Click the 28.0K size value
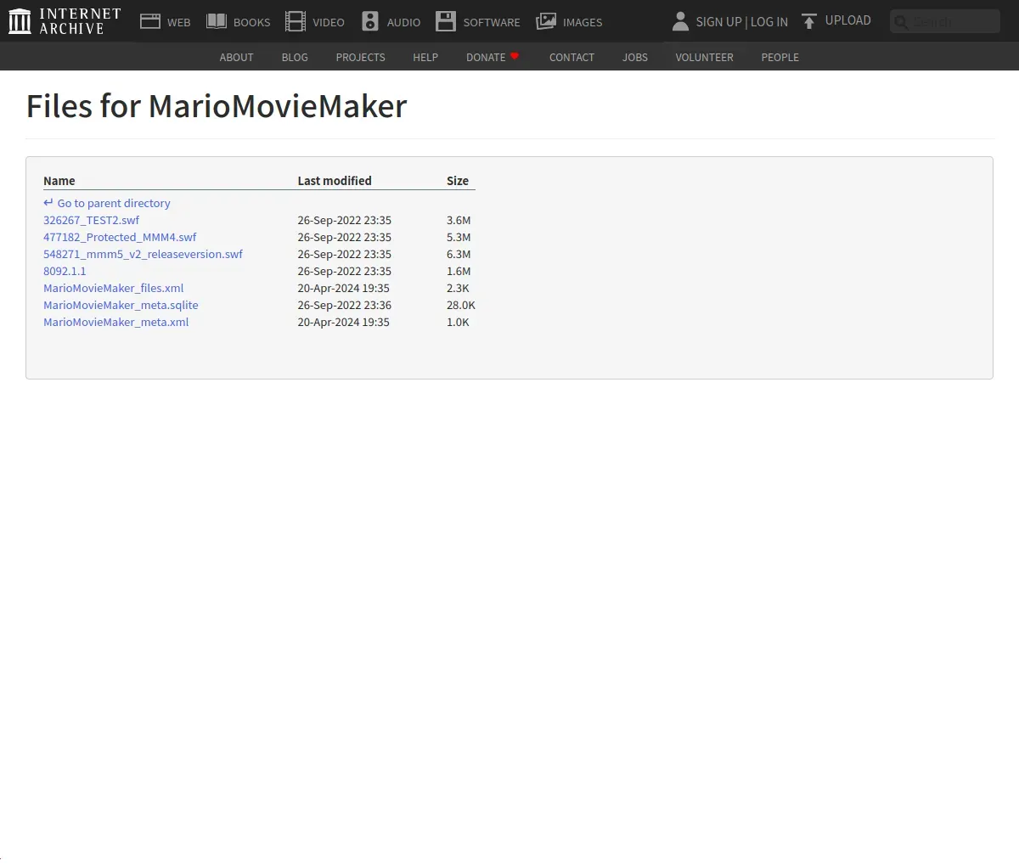 point(461,305)
